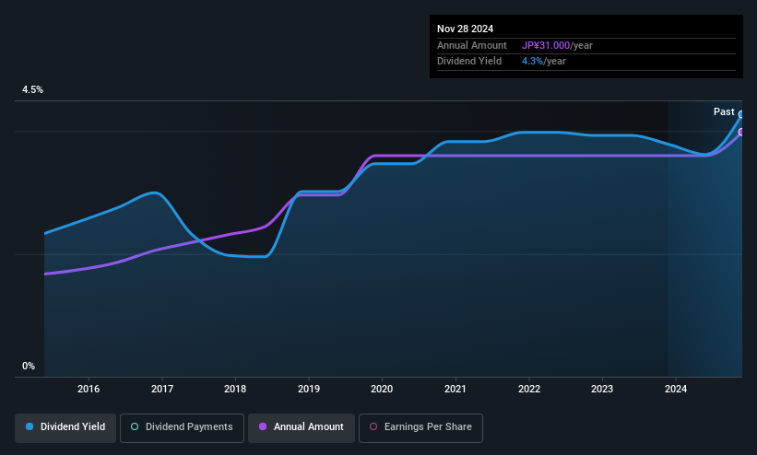Click the 4.3%/year tooltip value
Screen dimensions: 757x455
(x=544, y=62)
